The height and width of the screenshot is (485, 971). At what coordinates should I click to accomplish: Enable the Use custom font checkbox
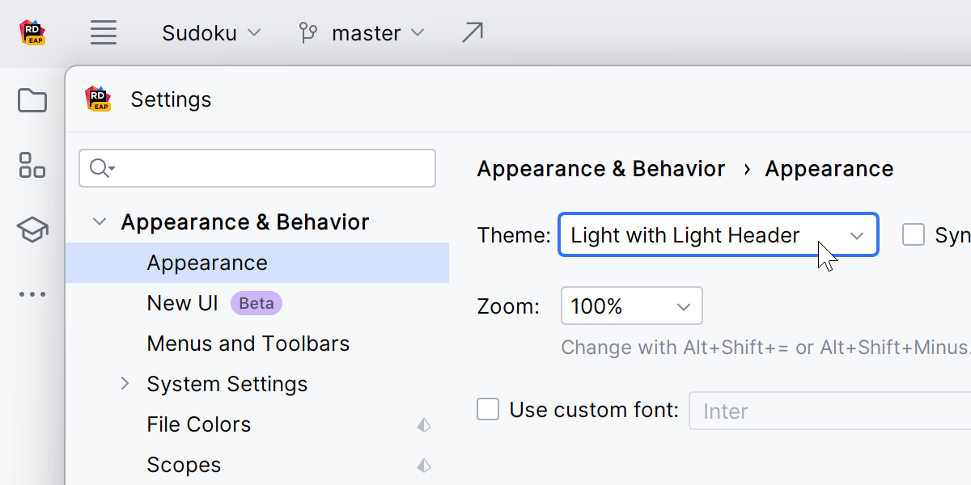[x=488, y=410]
